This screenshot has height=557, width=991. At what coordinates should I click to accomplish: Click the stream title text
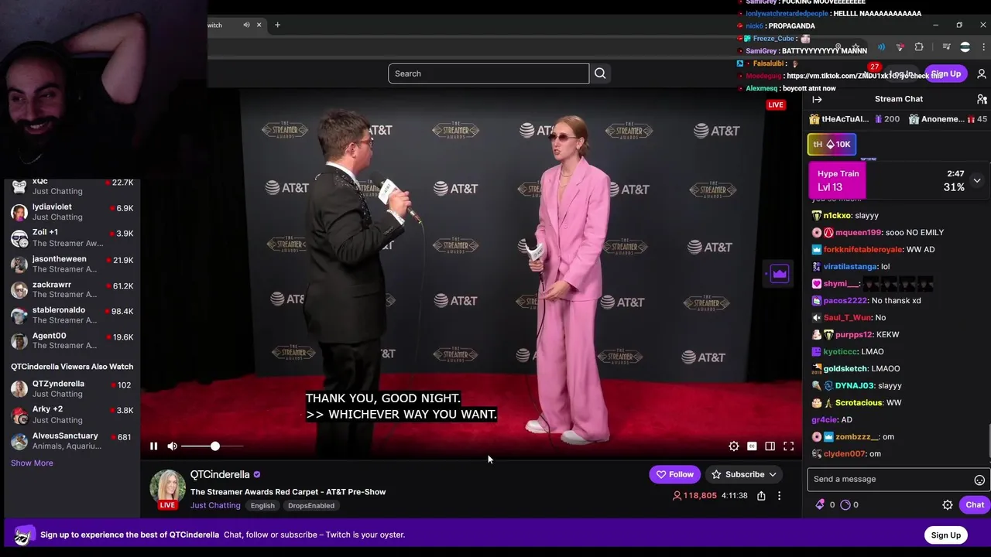tap(288, 492)
